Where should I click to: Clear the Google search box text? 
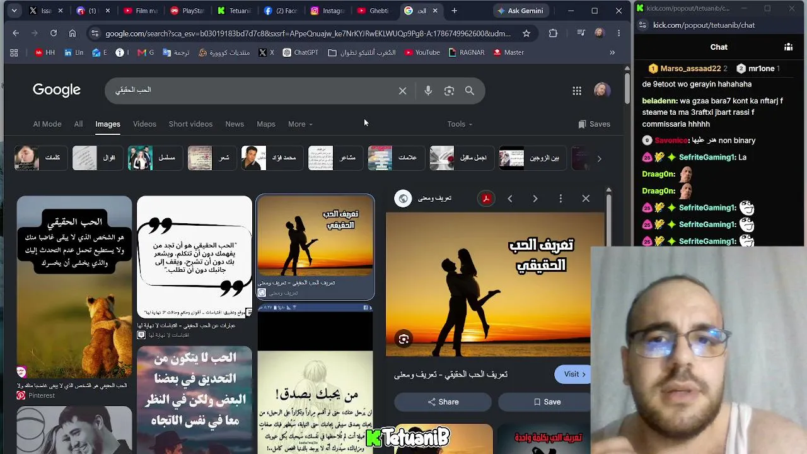pyautogui.click(x=402, y=91)
